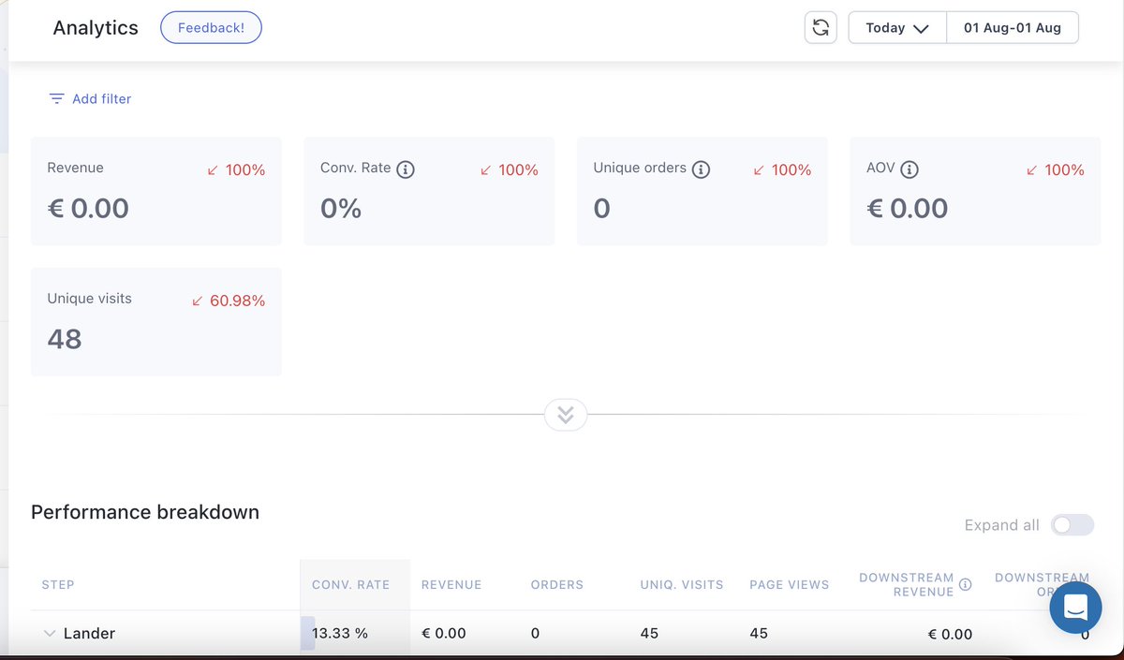Click the Feedback! button
This screenshot has width=1124, height=660.
click(x=211, y=27)
